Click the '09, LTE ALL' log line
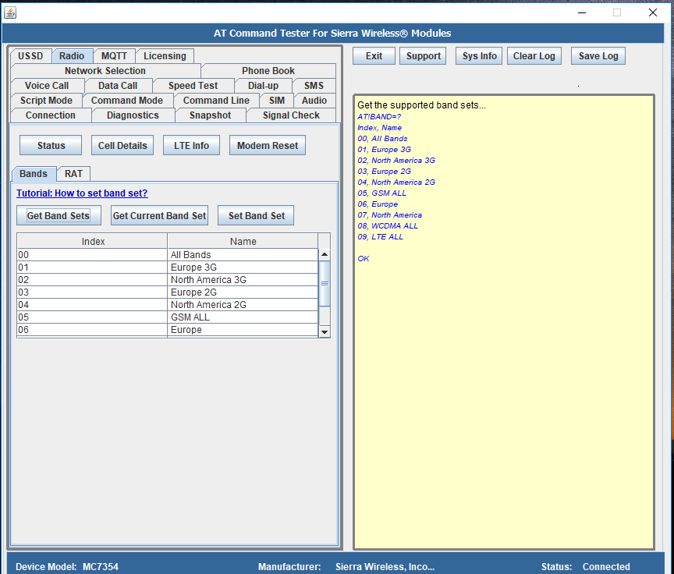The height and width of the screenshot is (574, 674). point(381,237)
